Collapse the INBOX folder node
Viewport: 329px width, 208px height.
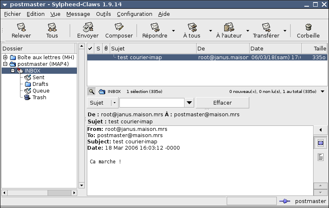tap(13, 70)
